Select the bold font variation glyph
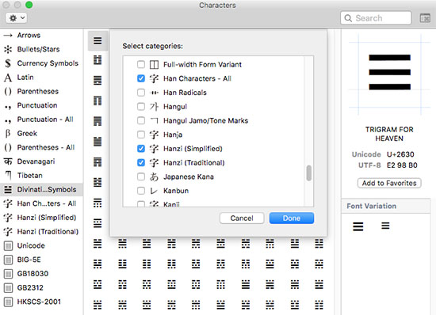436x315 pixels. (x=358, y=226)
